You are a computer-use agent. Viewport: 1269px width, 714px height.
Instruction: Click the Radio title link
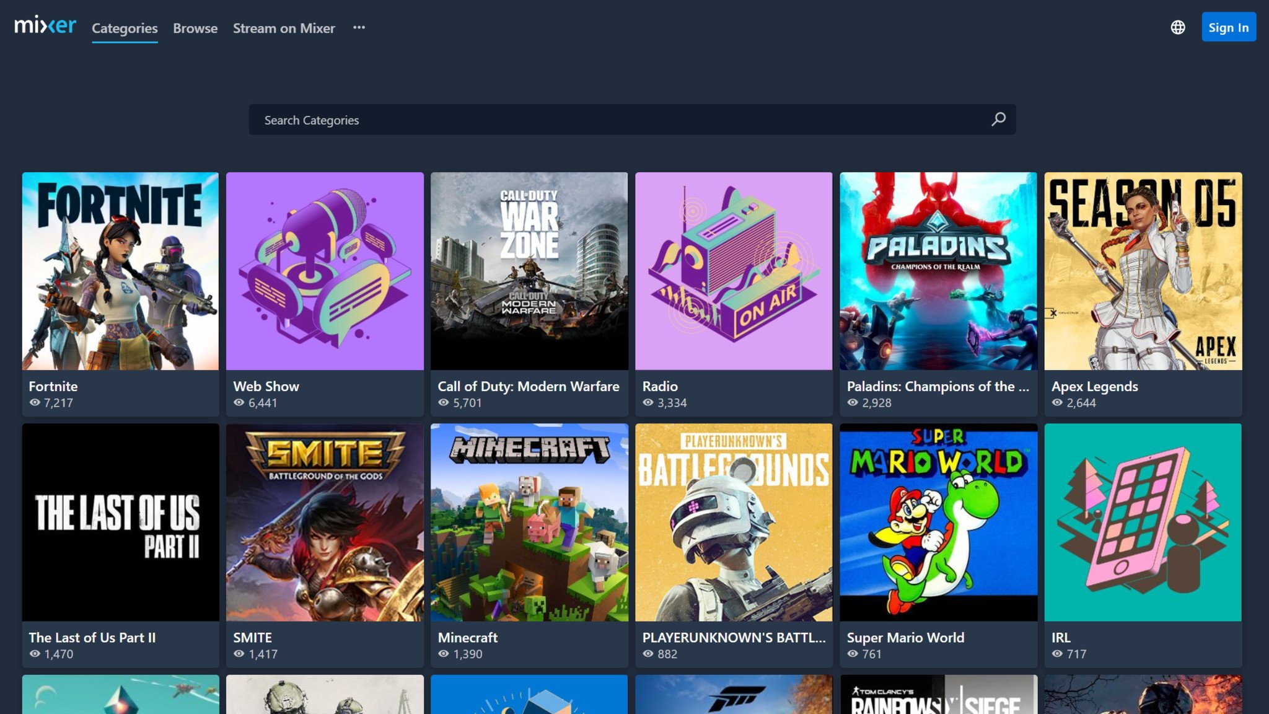pos(660,386)
